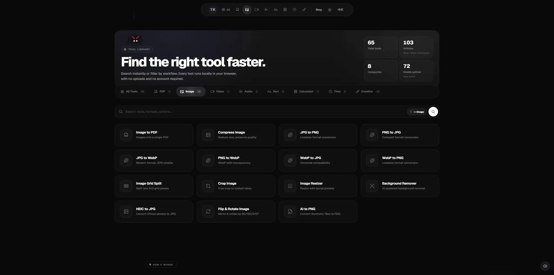554x275 pixels.
Task: Click 'Modern format, 30% smaller' text
Action: [x=154, y=163]
